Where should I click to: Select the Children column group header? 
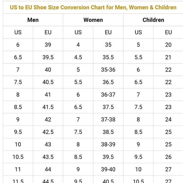tap(153, 20)
